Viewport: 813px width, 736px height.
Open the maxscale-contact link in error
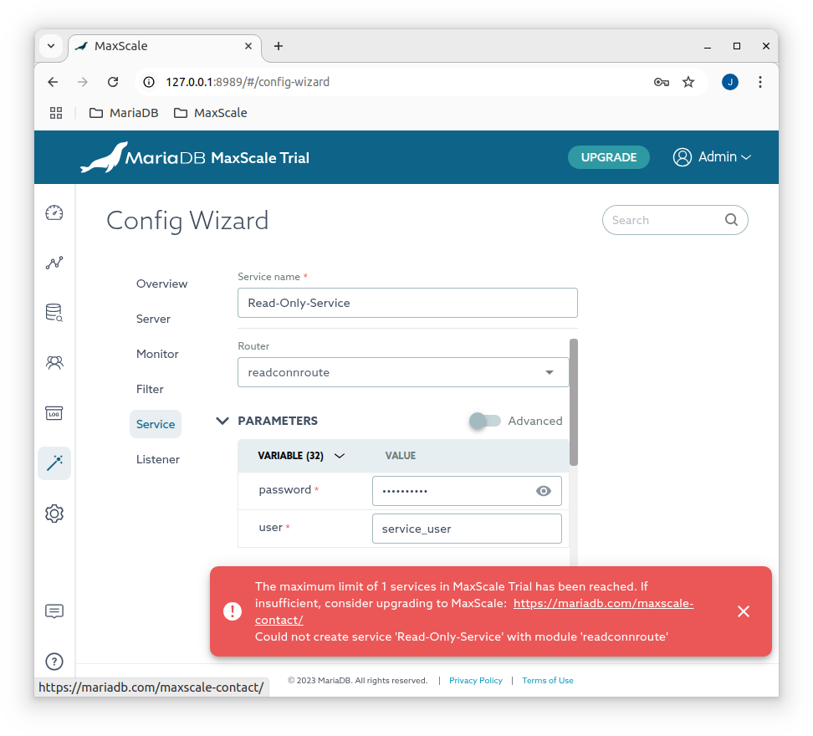[603, 603]
